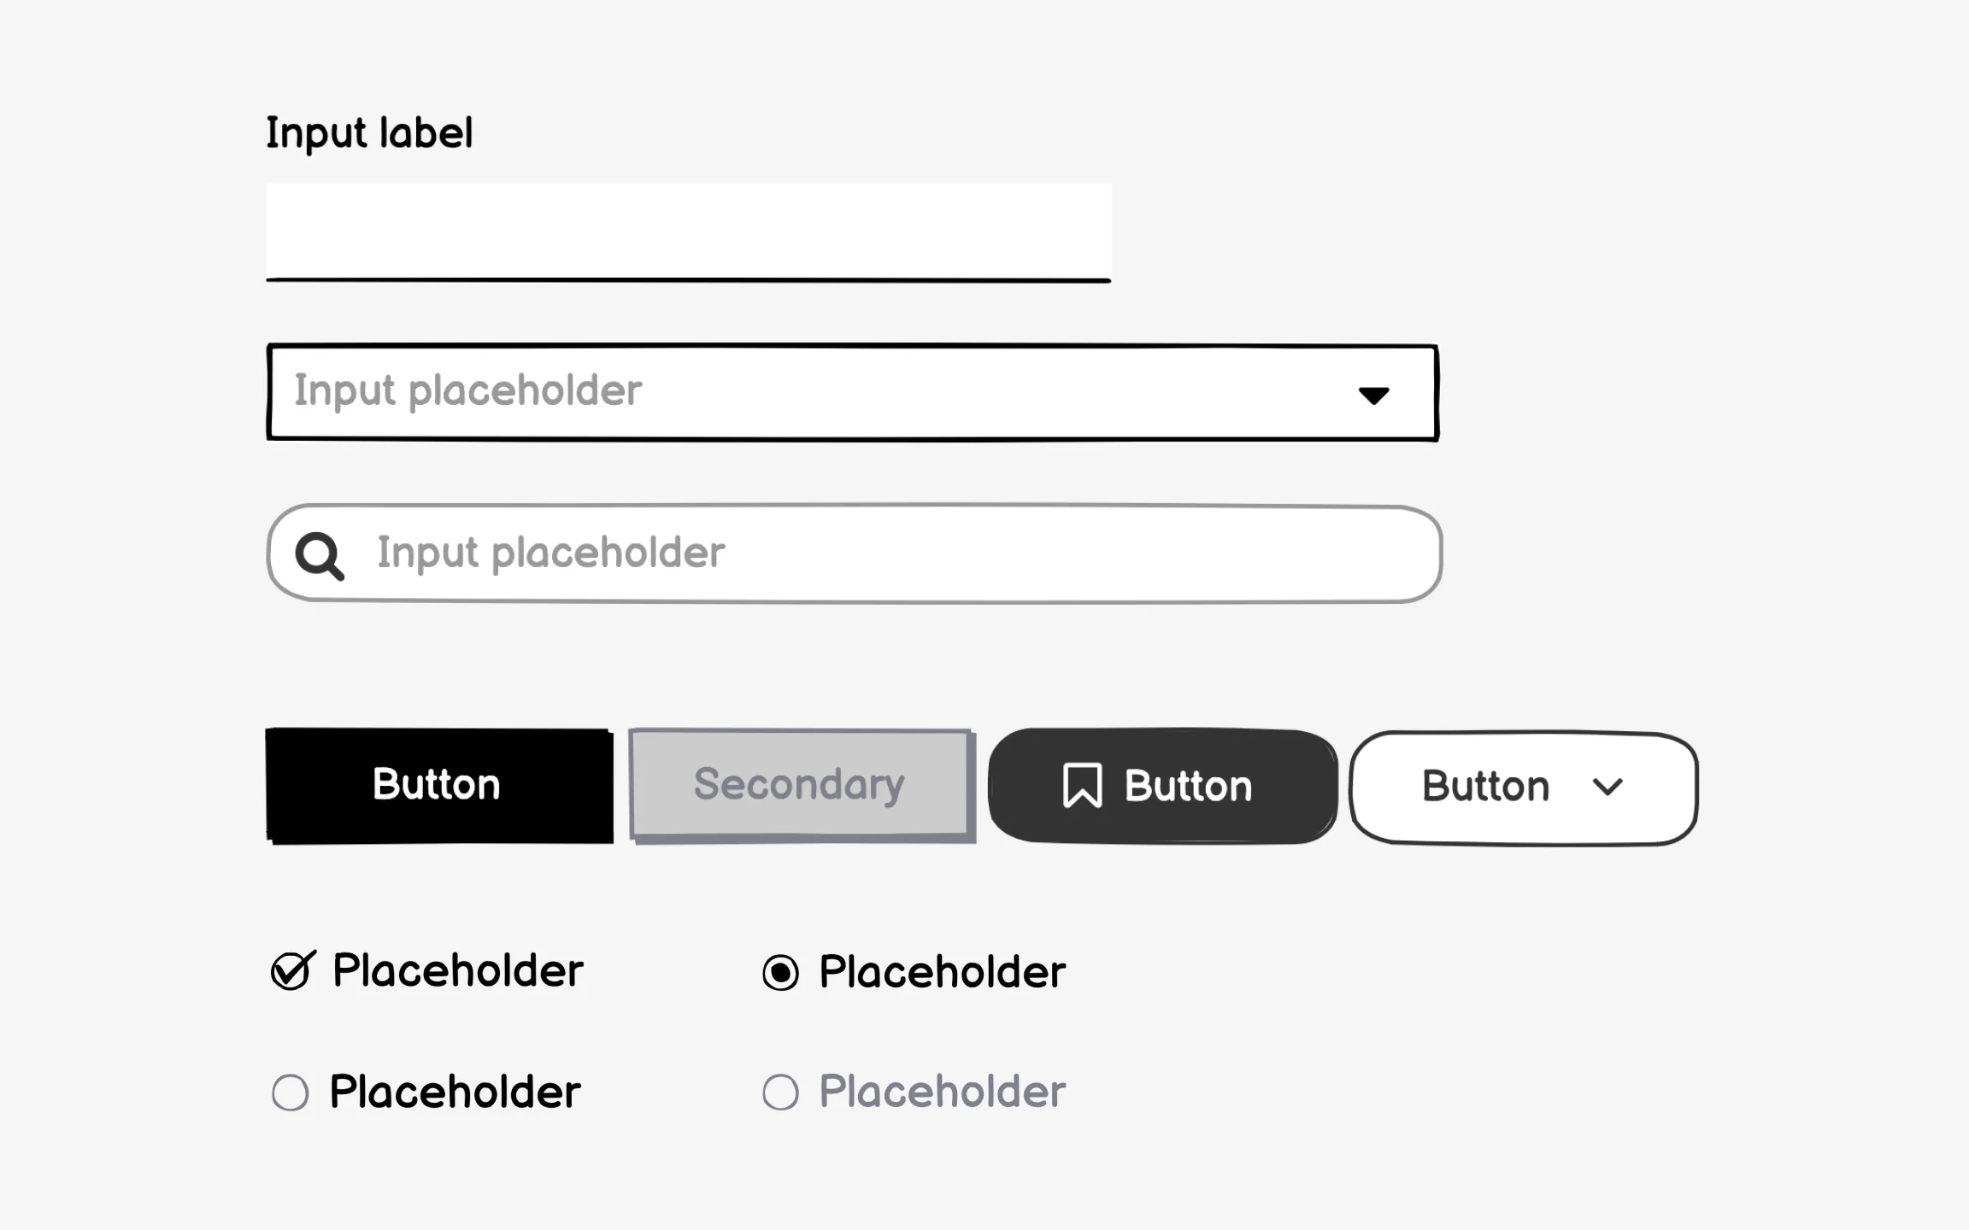Screen dimensions: 1969x1230
Task: Click the "Input placeholder" text in the search box
Action: click(551, 553)
